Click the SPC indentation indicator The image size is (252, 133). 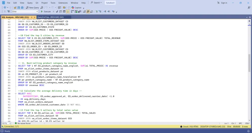[x=240, y=123]
